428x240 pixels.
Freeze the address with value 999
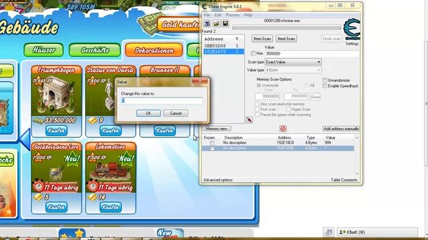coord(212,143)
